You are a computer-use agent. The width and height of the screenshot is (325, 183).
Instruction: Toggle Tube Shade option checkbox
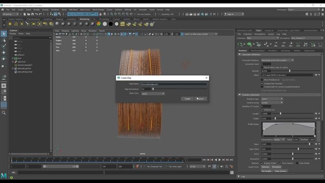tap(297, 163)
